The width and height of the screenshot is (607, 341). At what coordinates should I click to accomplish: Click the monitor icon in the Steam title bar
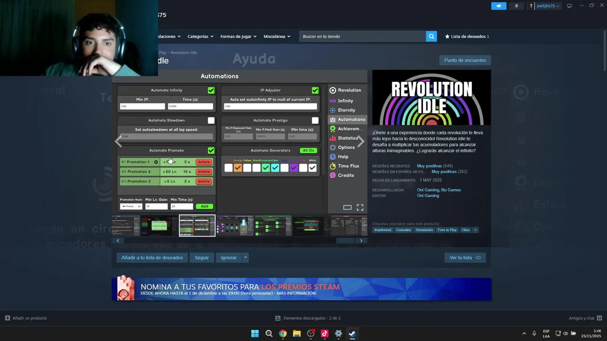[x=569, y=6]
